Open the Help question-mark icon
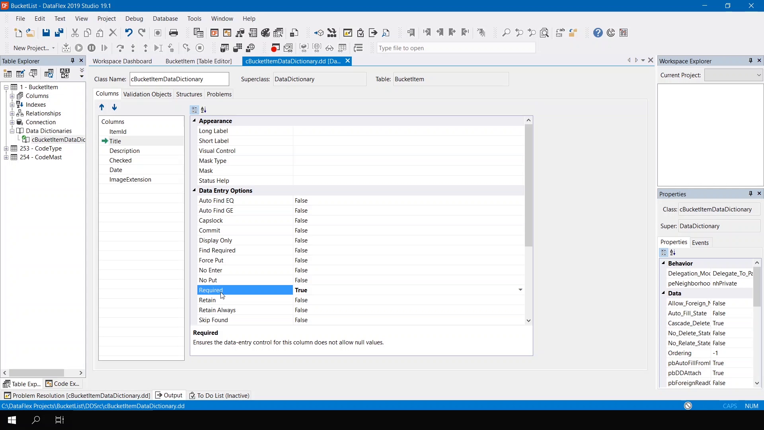Viewport: 764px width, 430px height. [598, 33]
